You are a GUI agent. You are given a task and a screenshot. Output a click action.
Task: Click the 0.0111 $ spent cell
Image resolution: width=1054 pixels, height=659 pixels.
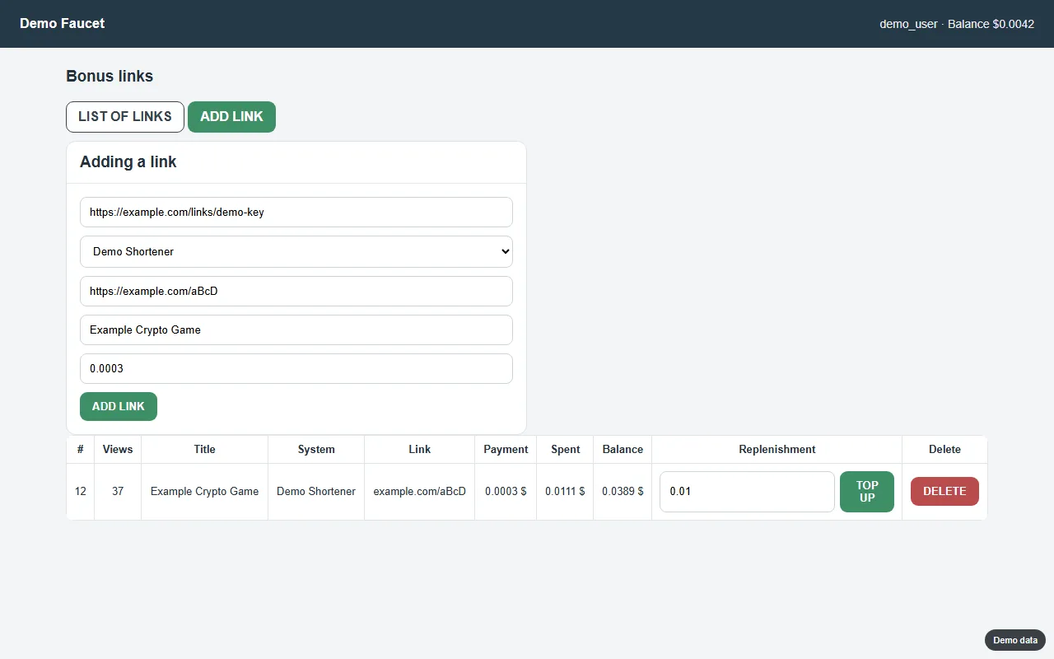565,491
